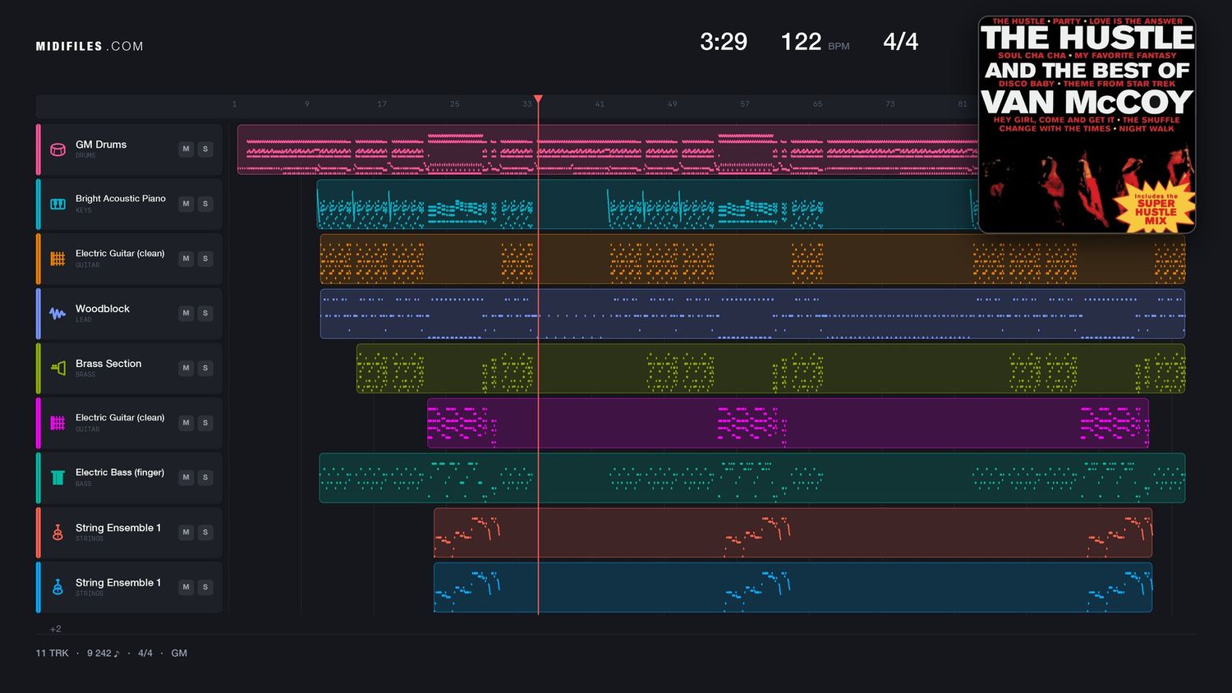Click the Electric Bass (finger) icon

click(x=57, y=478)
